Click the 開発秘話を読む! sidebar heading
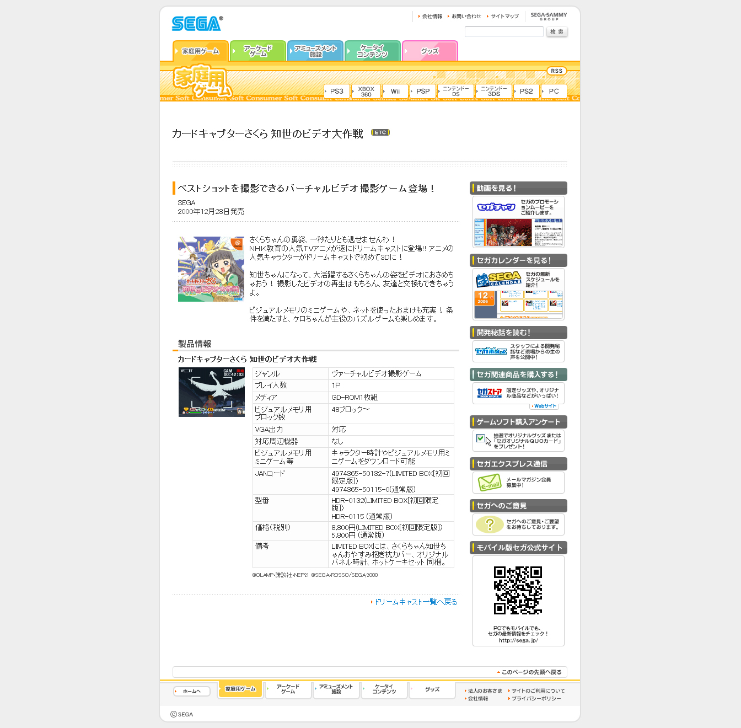The height and width of the screenshot is (728, 741). point(518,333)
